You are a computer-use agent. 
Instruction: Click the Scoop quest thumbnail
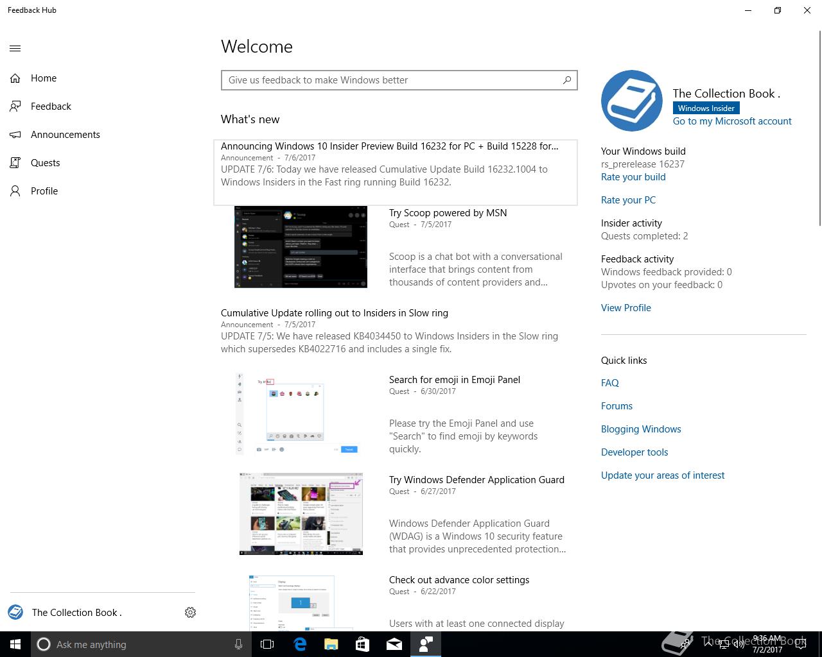click(301, 247)
